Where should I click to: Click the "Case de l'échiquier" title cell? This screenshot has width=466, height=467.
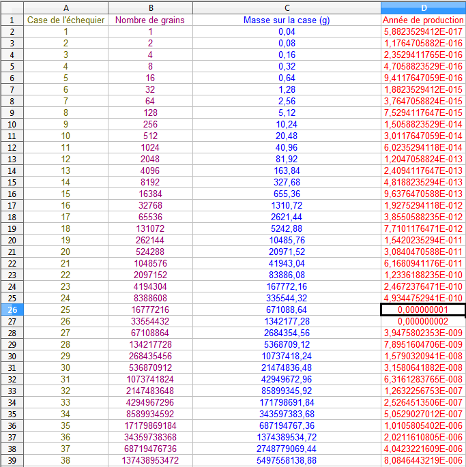pos(65,20)
